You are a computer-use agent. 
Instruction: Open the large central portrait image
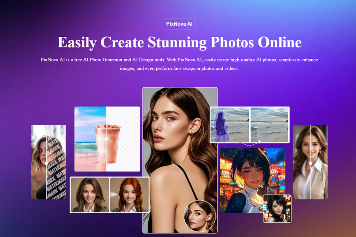pos(180,160)
